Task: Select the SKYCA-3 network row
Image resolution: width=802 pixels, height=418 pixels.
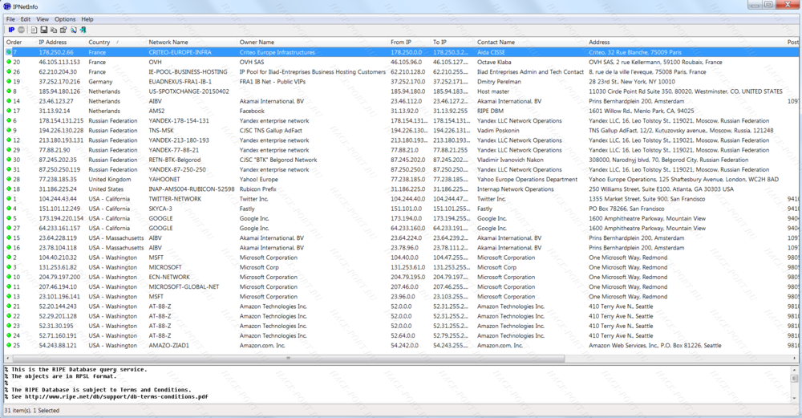Action: pyautogui.click(x=402, y=209)
